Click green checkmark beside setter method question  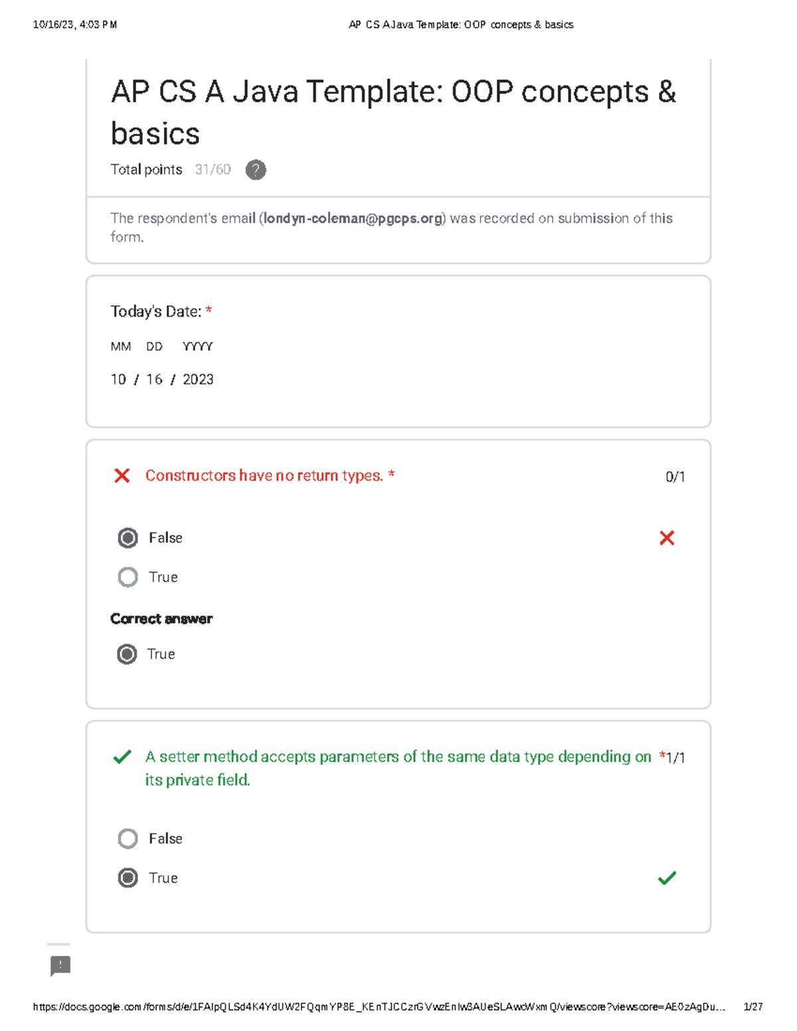tap(122, 757)
